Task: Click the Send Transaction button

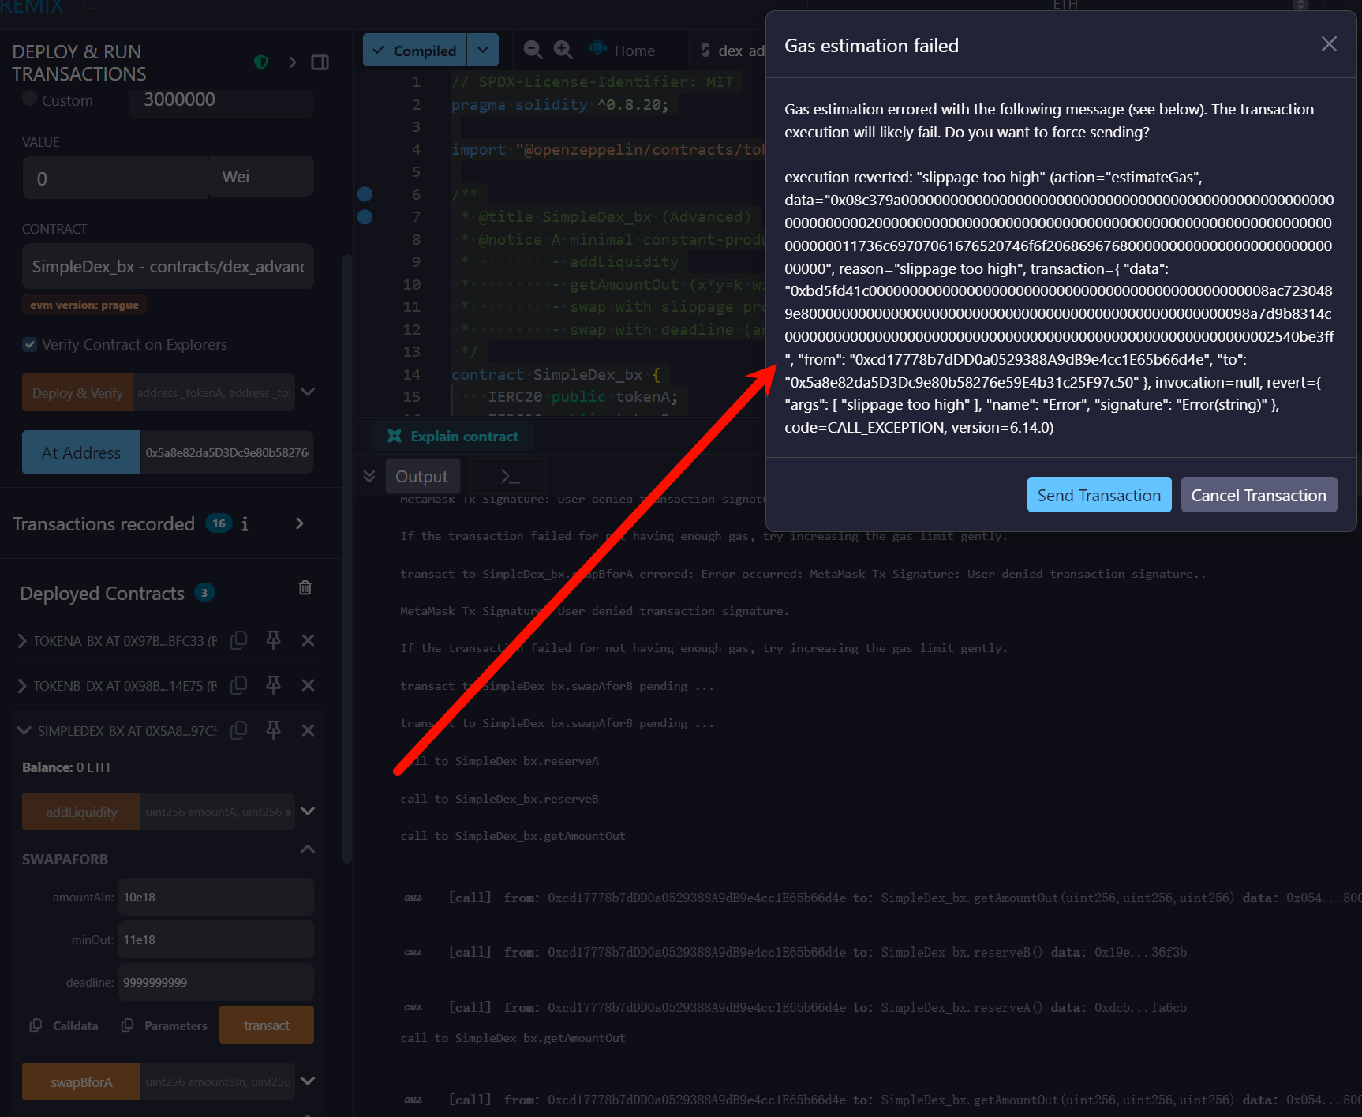Action: coord(1098,495)
